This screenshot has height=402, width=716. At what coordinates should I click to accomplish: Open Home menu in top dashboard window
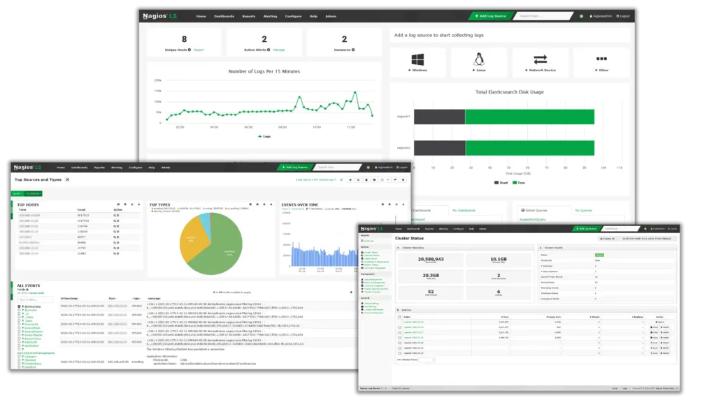[x=201, y=17]
